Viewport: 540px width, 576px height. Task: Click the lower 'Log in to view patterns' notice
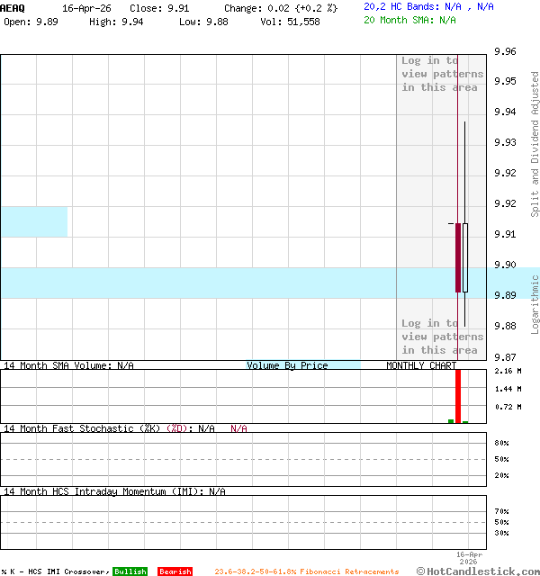442,337
